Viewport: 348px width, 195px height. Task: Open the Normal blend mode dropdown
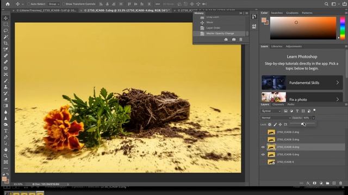tap(276, 118)
